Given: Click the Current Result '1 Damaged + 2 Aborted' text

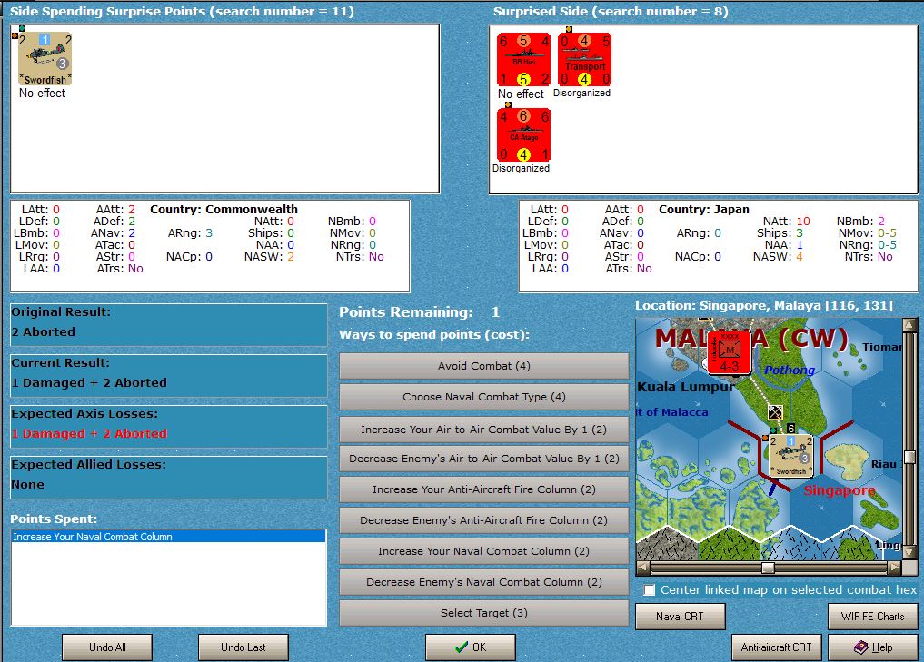Looking at the screenshot, I should point(89,383).
